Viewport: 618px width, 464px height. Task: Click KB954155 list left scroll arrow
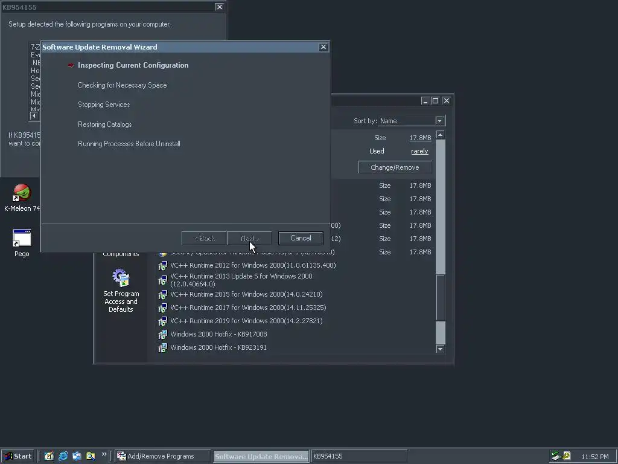click(x=34, y=115)
